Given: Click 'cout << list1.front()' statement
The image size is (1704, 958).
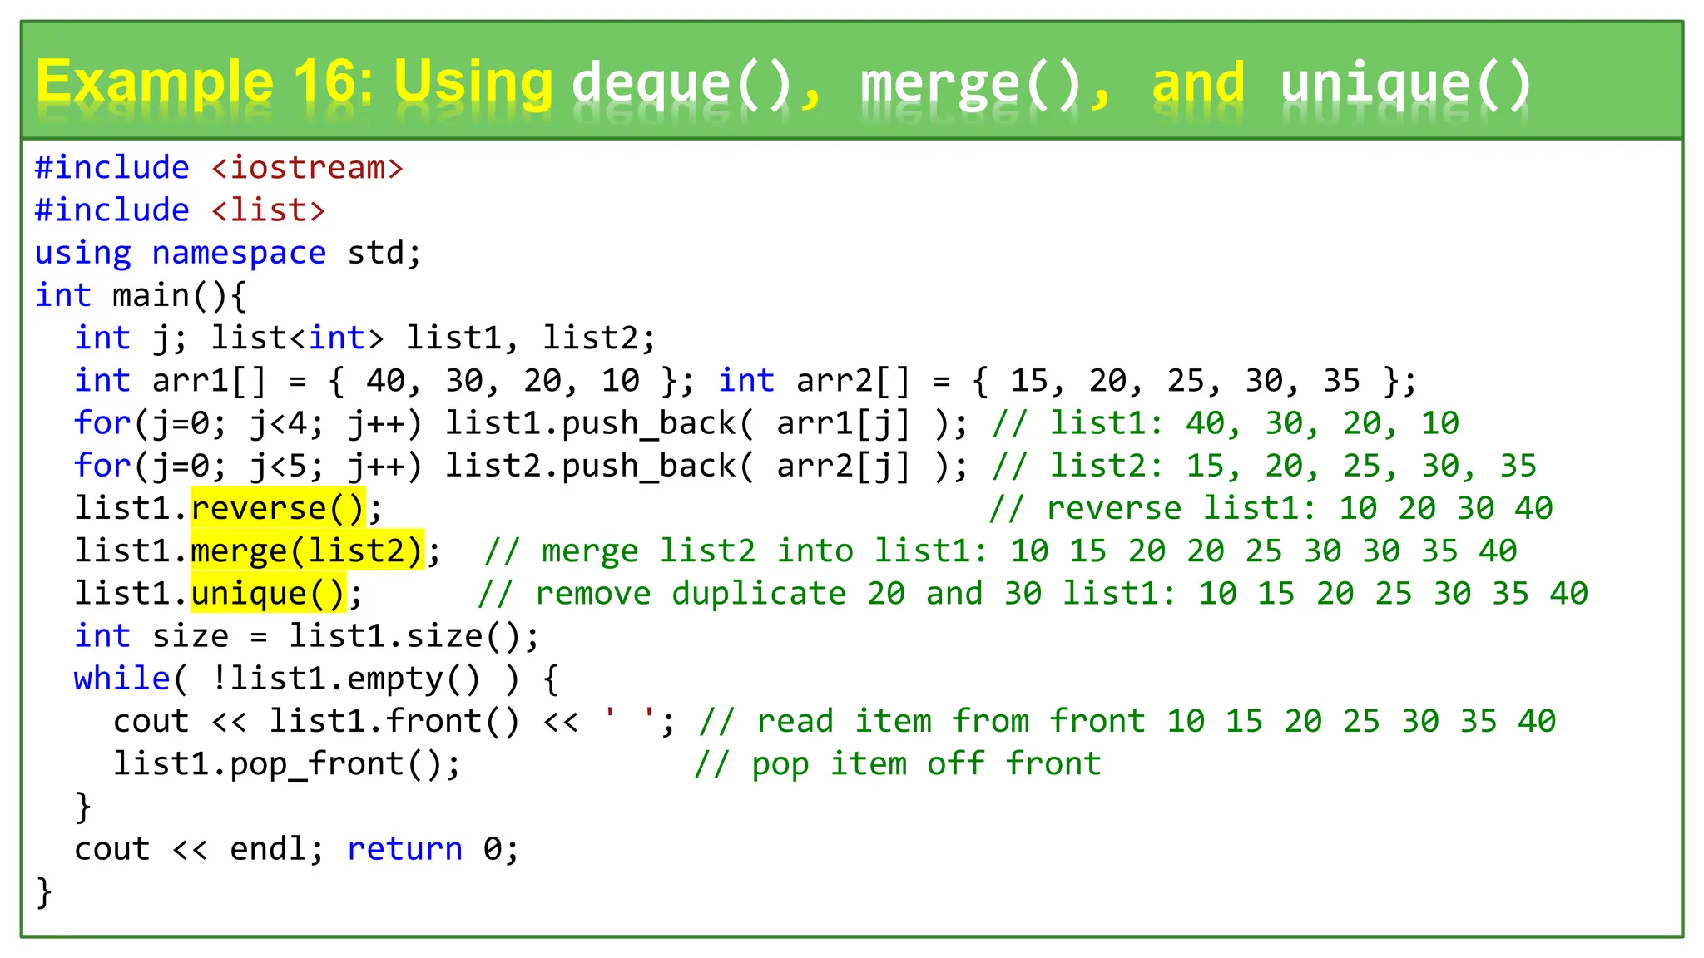Looking at the screenshot, I should tap(317, 721).
